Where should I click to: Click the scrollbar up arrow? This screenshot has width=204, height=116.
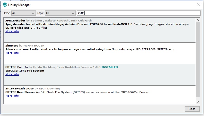point(198,20)
